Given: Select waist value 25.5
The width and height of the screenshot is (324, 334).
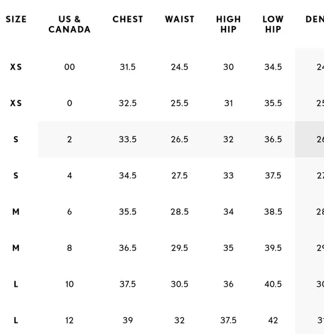Looking at the screenshot, I should click(x=180, y=103).
